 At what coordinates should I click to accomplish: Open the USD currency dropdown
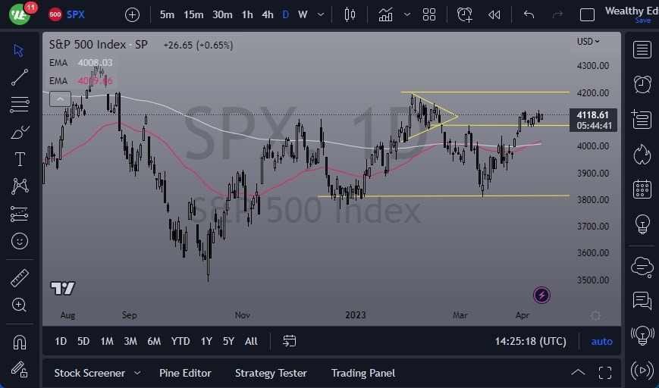click(588, 42)
